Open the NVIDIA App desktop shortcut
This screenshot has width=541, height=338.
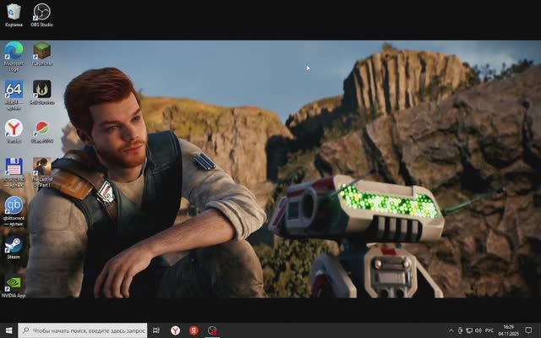(14, 286)
